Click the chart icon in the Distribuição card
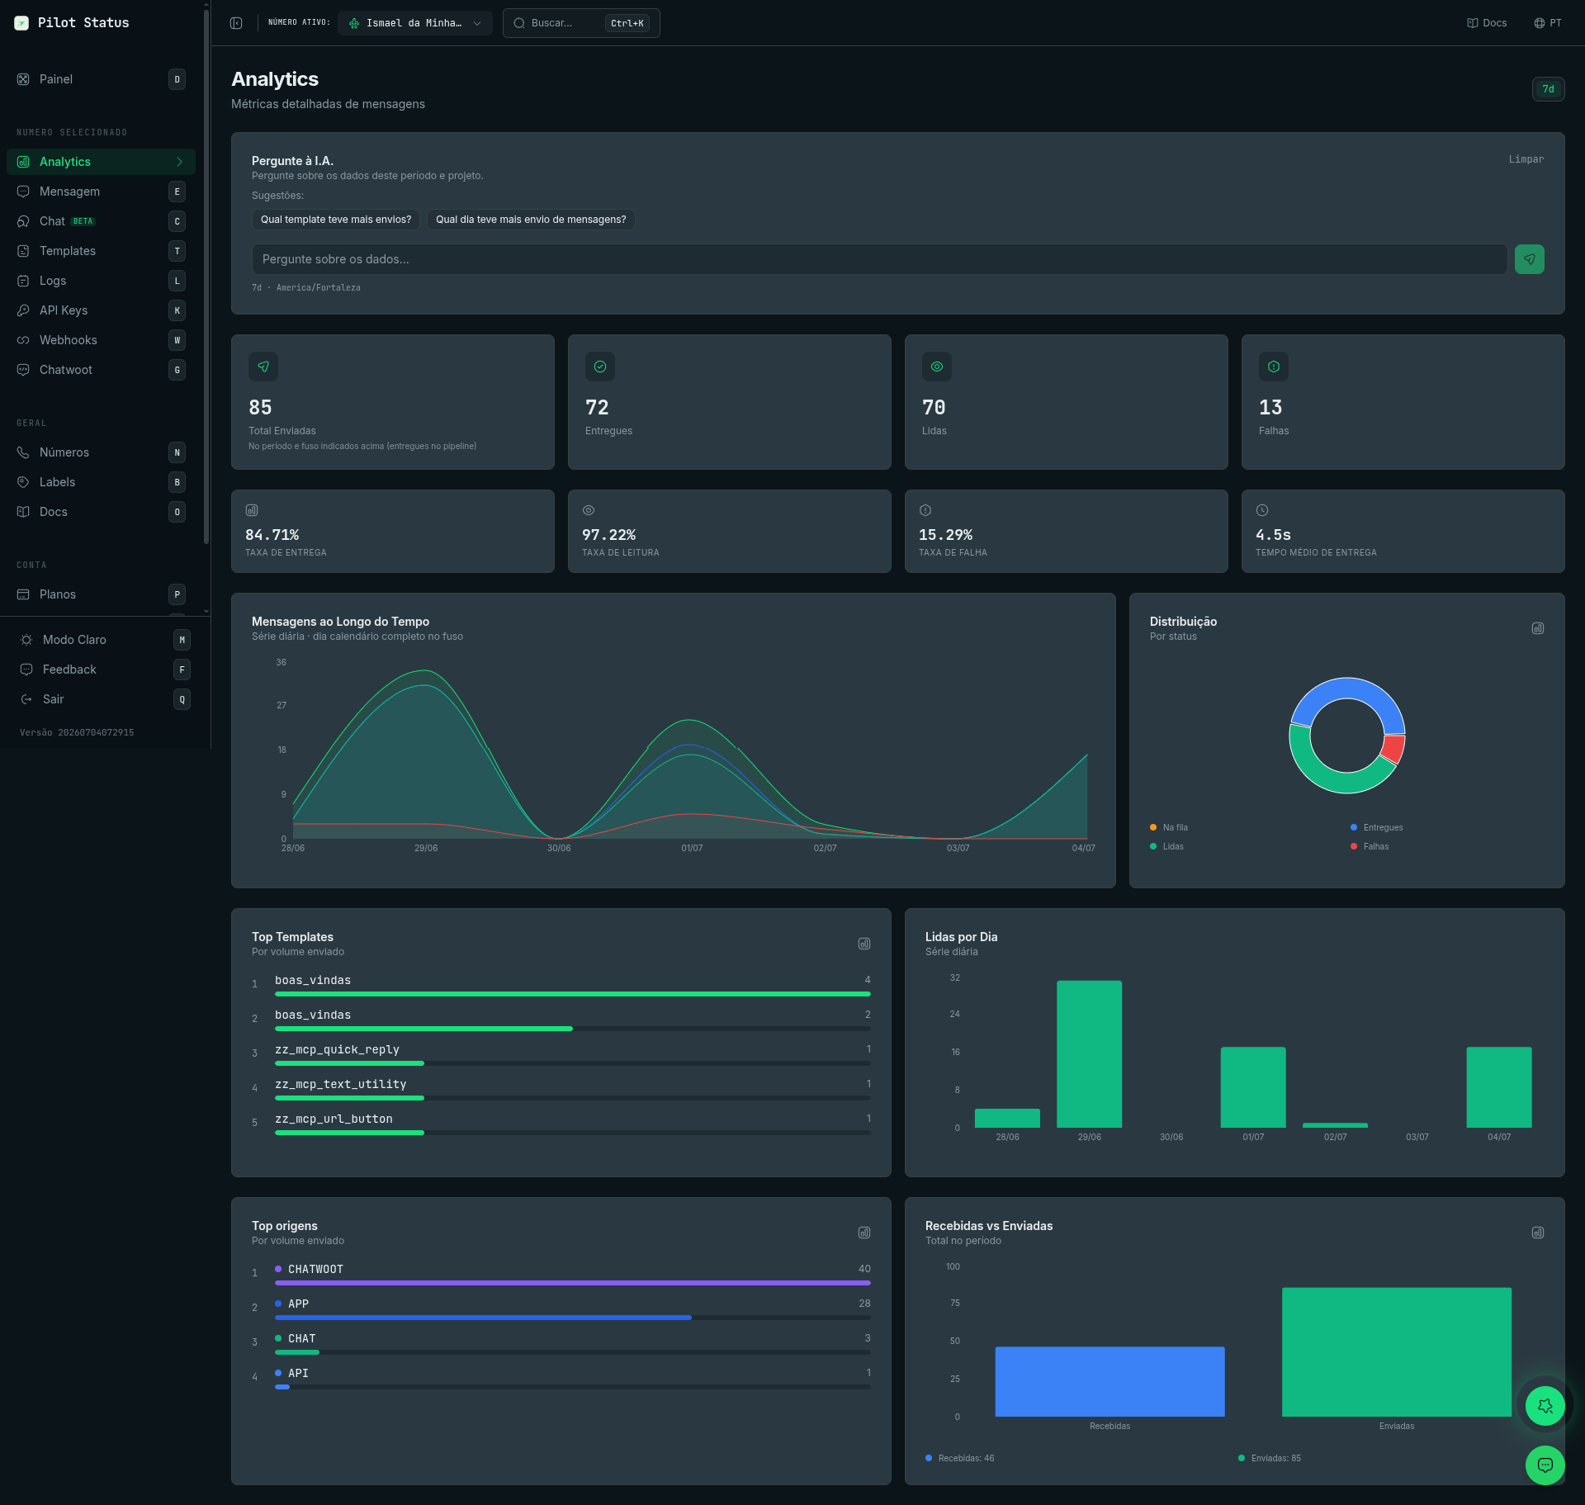 [1538, 628]
